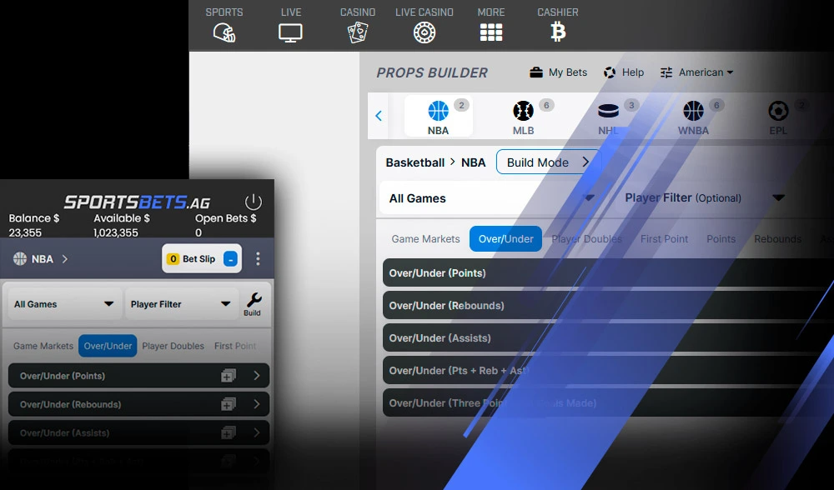The image size is (834, 490).
Task: Open the More grid icon
Action: 491,33
